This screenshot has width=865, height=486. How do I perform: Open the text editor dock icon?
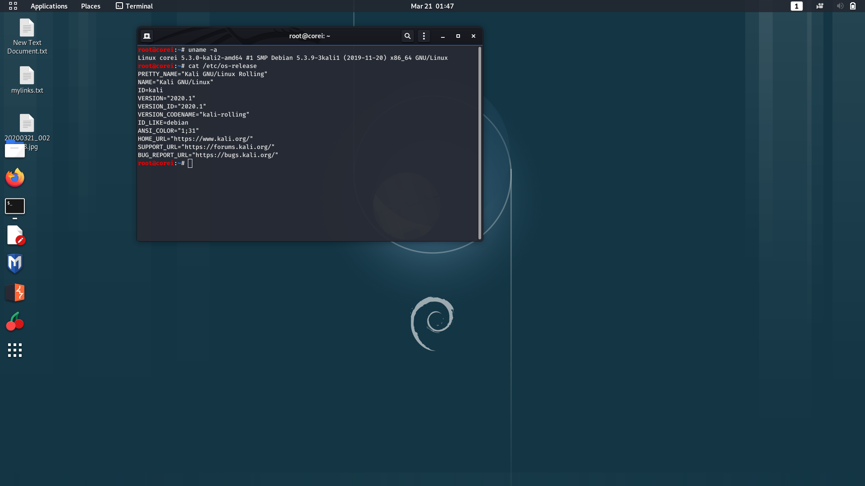(15, 235)
